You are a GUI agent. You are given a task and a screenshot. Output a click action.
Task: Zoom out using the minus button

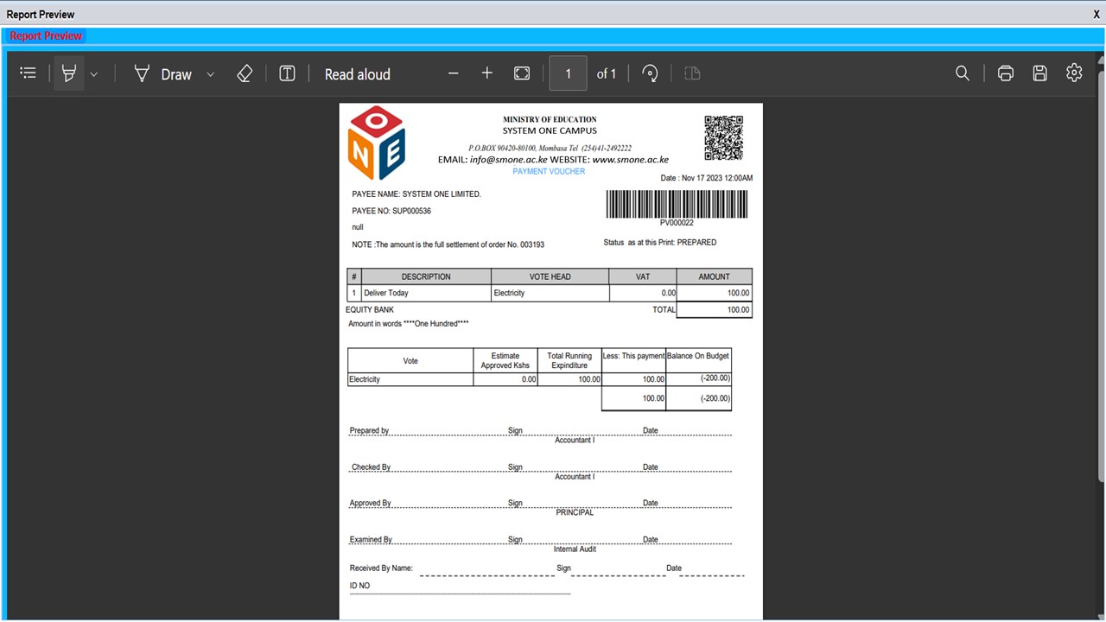(x=454, y=73)
